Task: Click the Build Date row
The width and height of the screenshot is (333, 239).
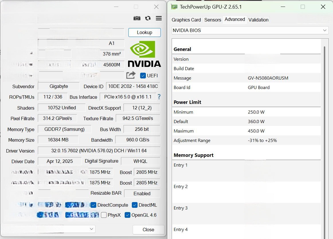Action: click(x=246, y=68)
